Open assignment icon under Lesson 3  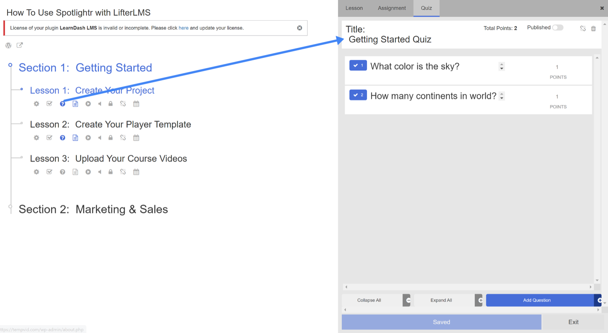pos(49,172)
